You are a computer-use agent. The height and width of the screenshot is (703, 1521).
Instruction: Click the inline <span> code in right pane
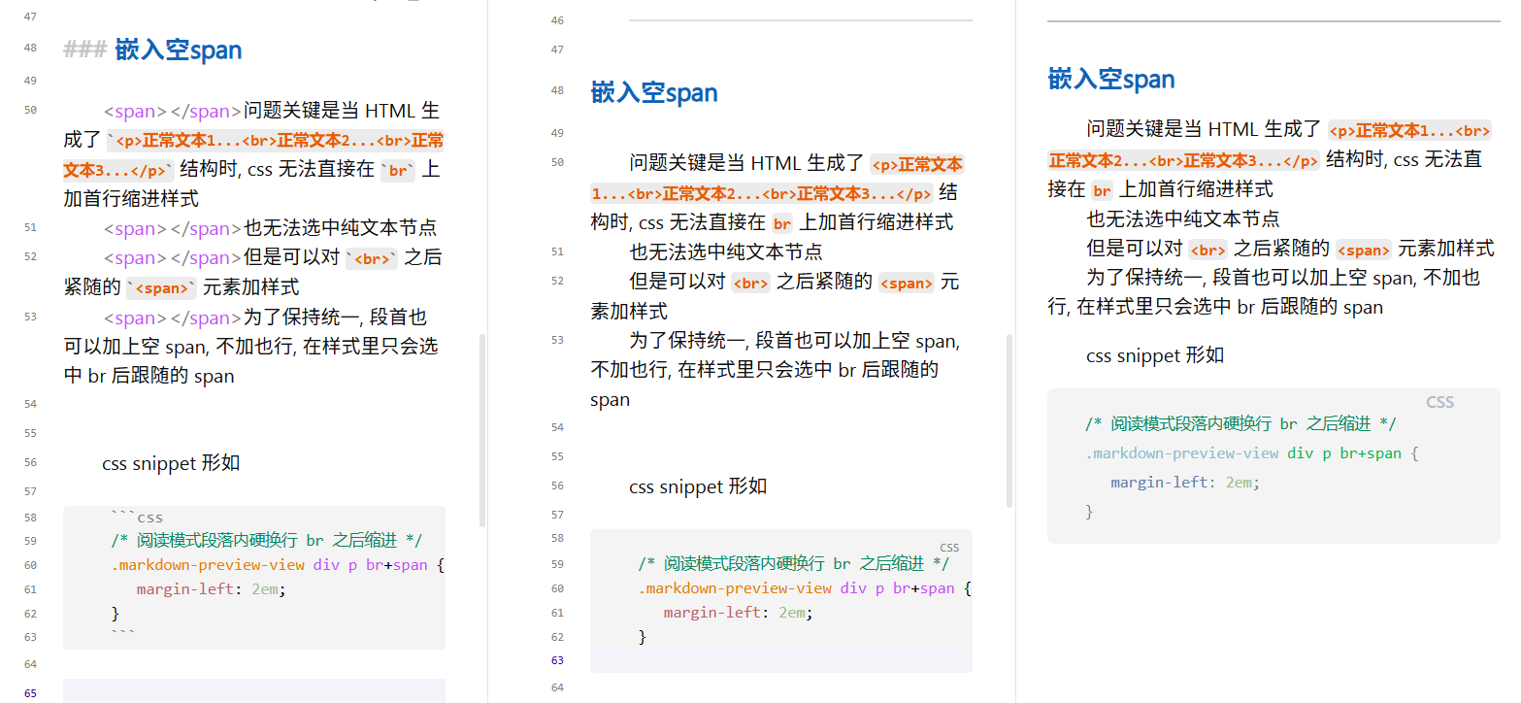click(1363, 249)
